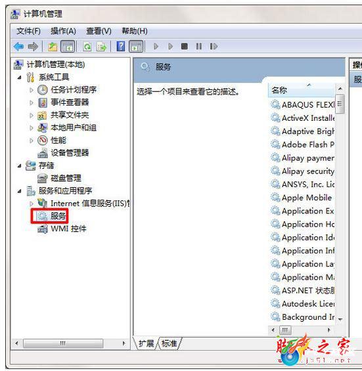Expand the 任务计划程序 tree node
The height and width of the screenshot is (371, 362).
click(x=32, y=90)
